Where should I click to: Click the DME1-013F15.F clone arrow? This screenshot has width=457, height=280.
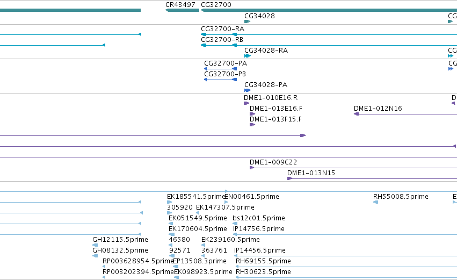[252, 125]
